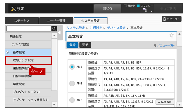The height and width of the screenshot is (111, 188).
Task: Click the 原稿検知装置の設定 label
Action: tap(83, 54)
